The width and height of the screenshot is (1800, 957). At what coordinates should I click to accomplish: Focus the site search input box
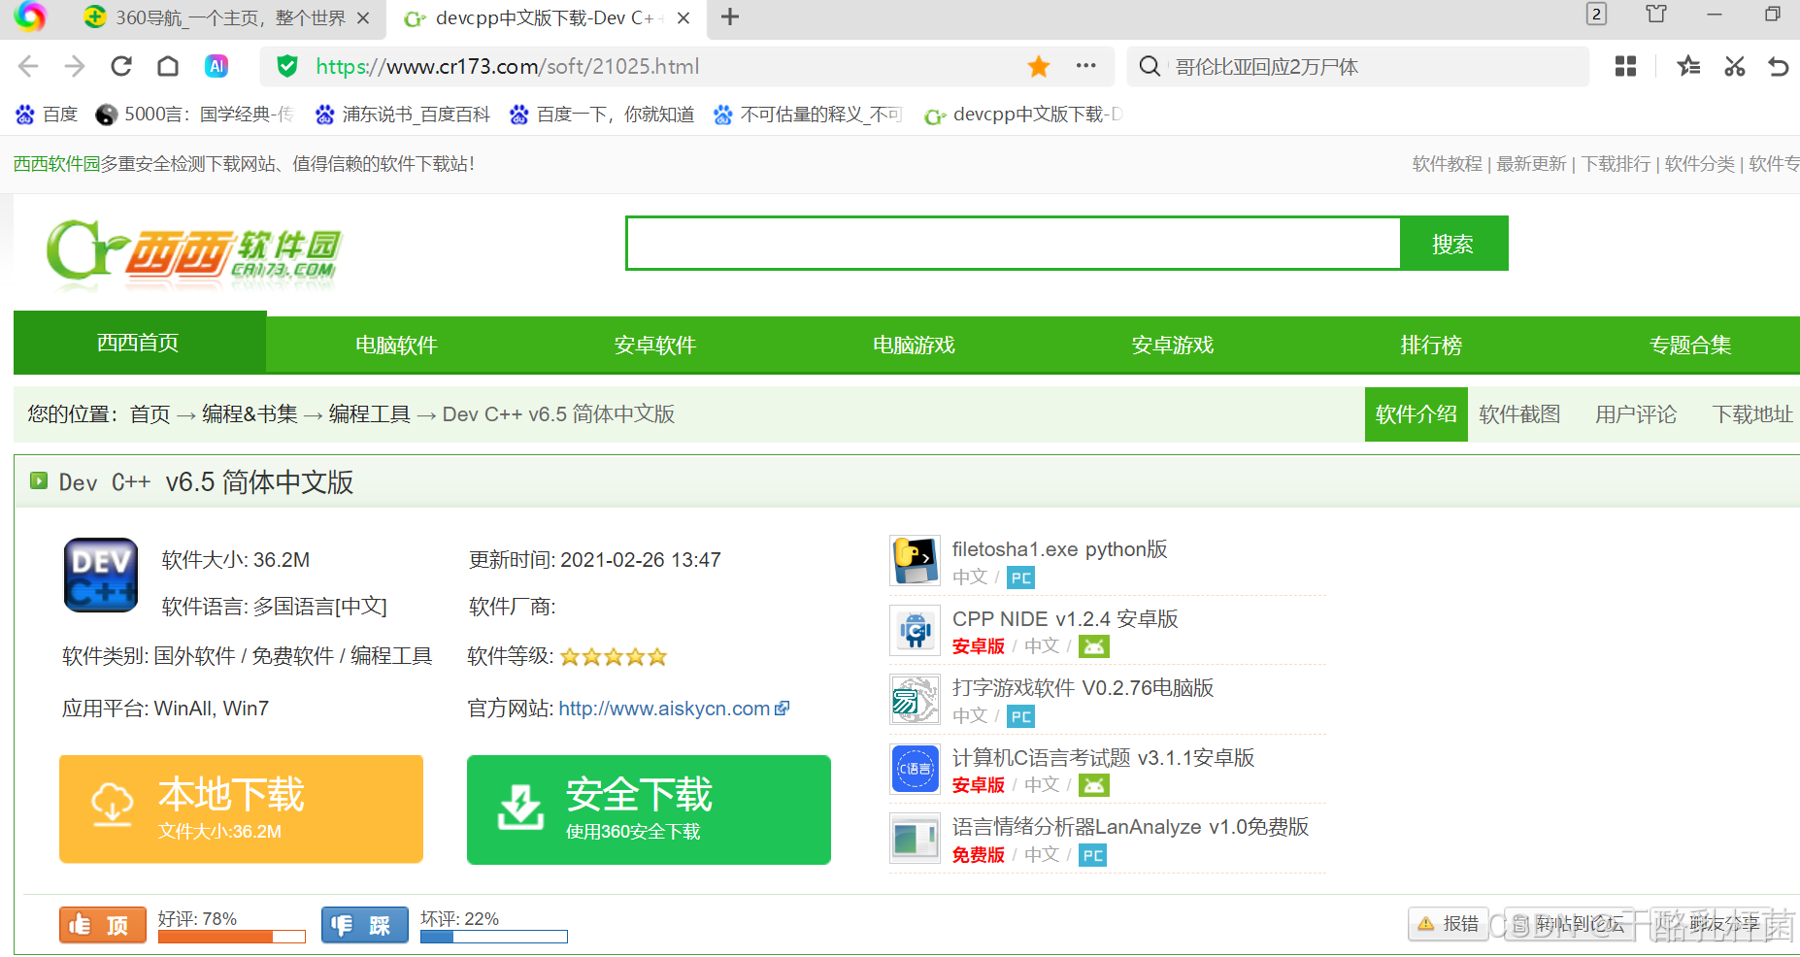(x=1013, y=243)
